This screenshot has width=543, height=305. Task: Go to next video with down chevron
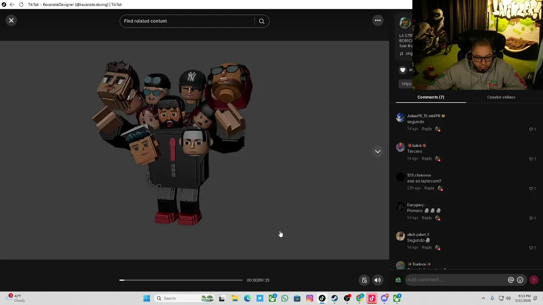[x=378, y=151]
